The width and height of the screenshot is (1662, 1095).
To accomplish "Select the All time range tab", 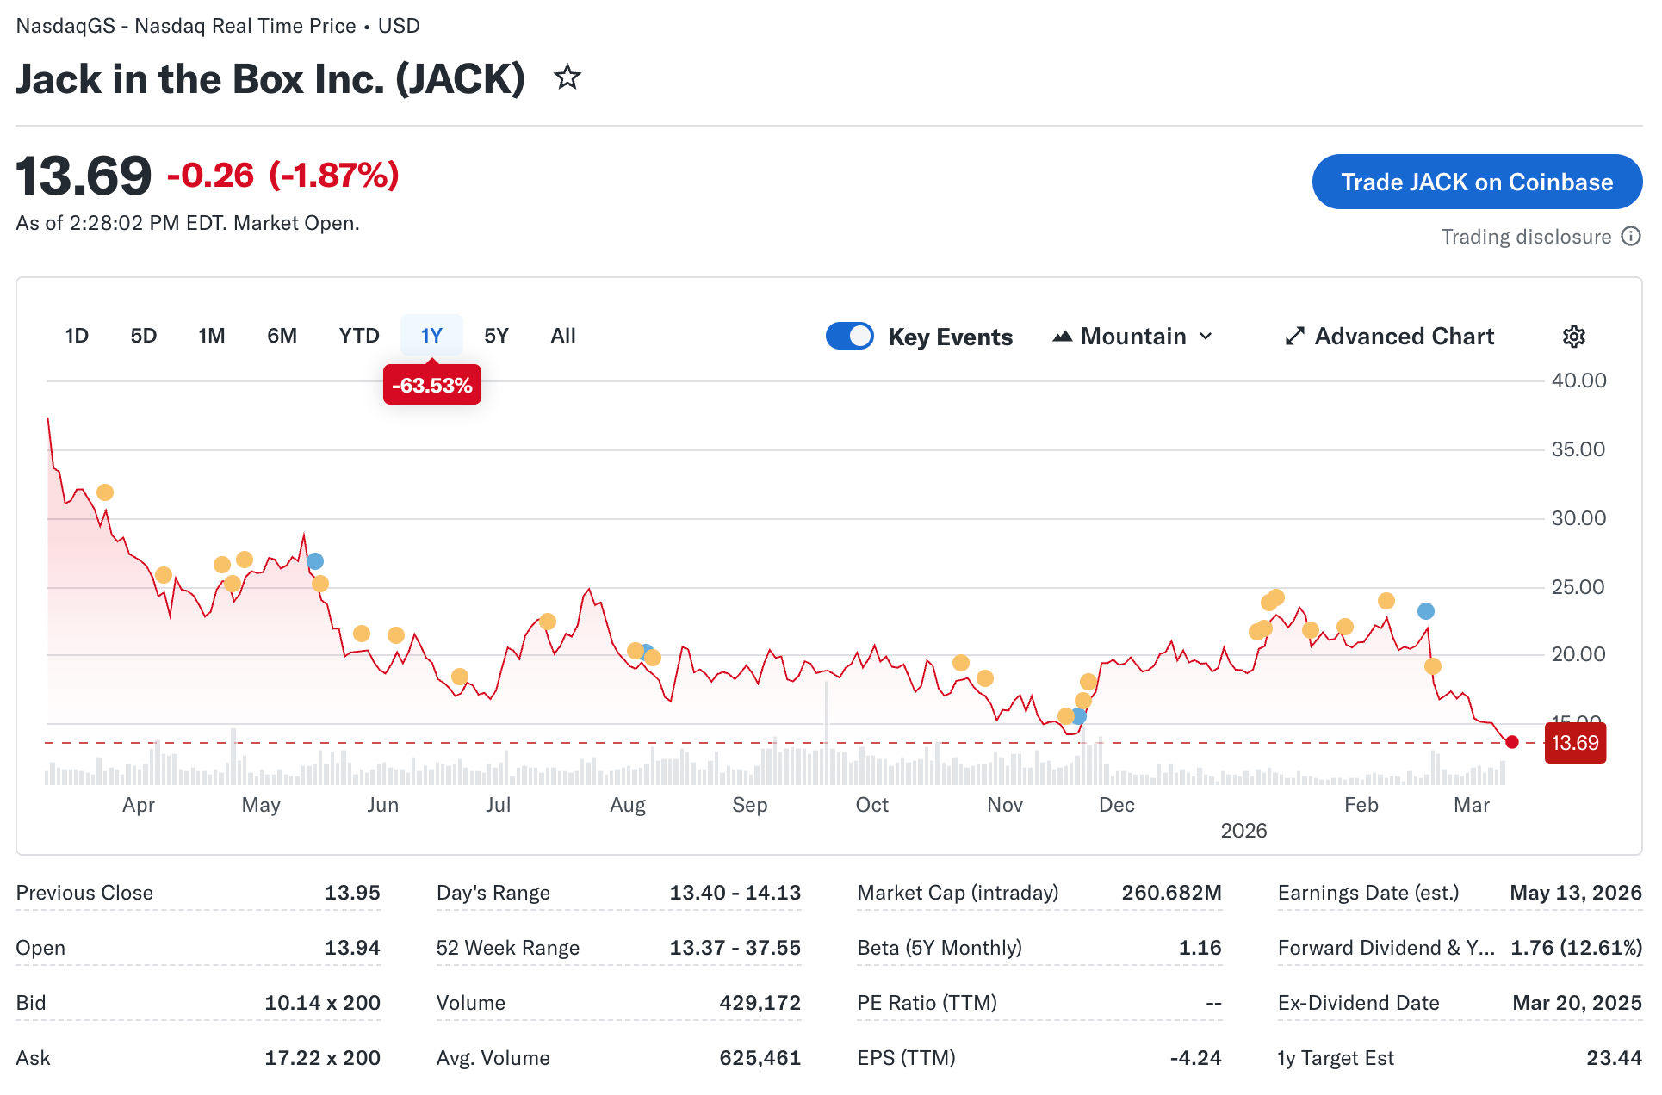I will click(562, 336).
